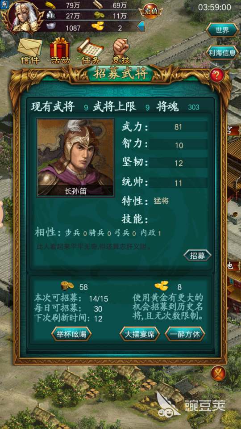The image size is (241, 429).
Task: Collapse the resource bar blue arrow
Action: click(x=141, y=27)
